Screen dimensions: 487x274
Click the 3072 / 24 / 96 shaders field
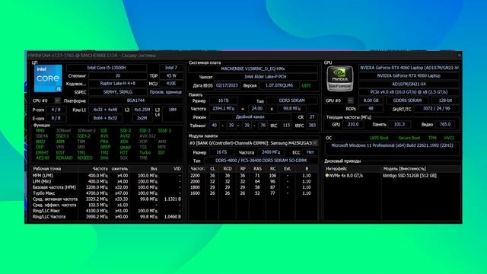437,109
